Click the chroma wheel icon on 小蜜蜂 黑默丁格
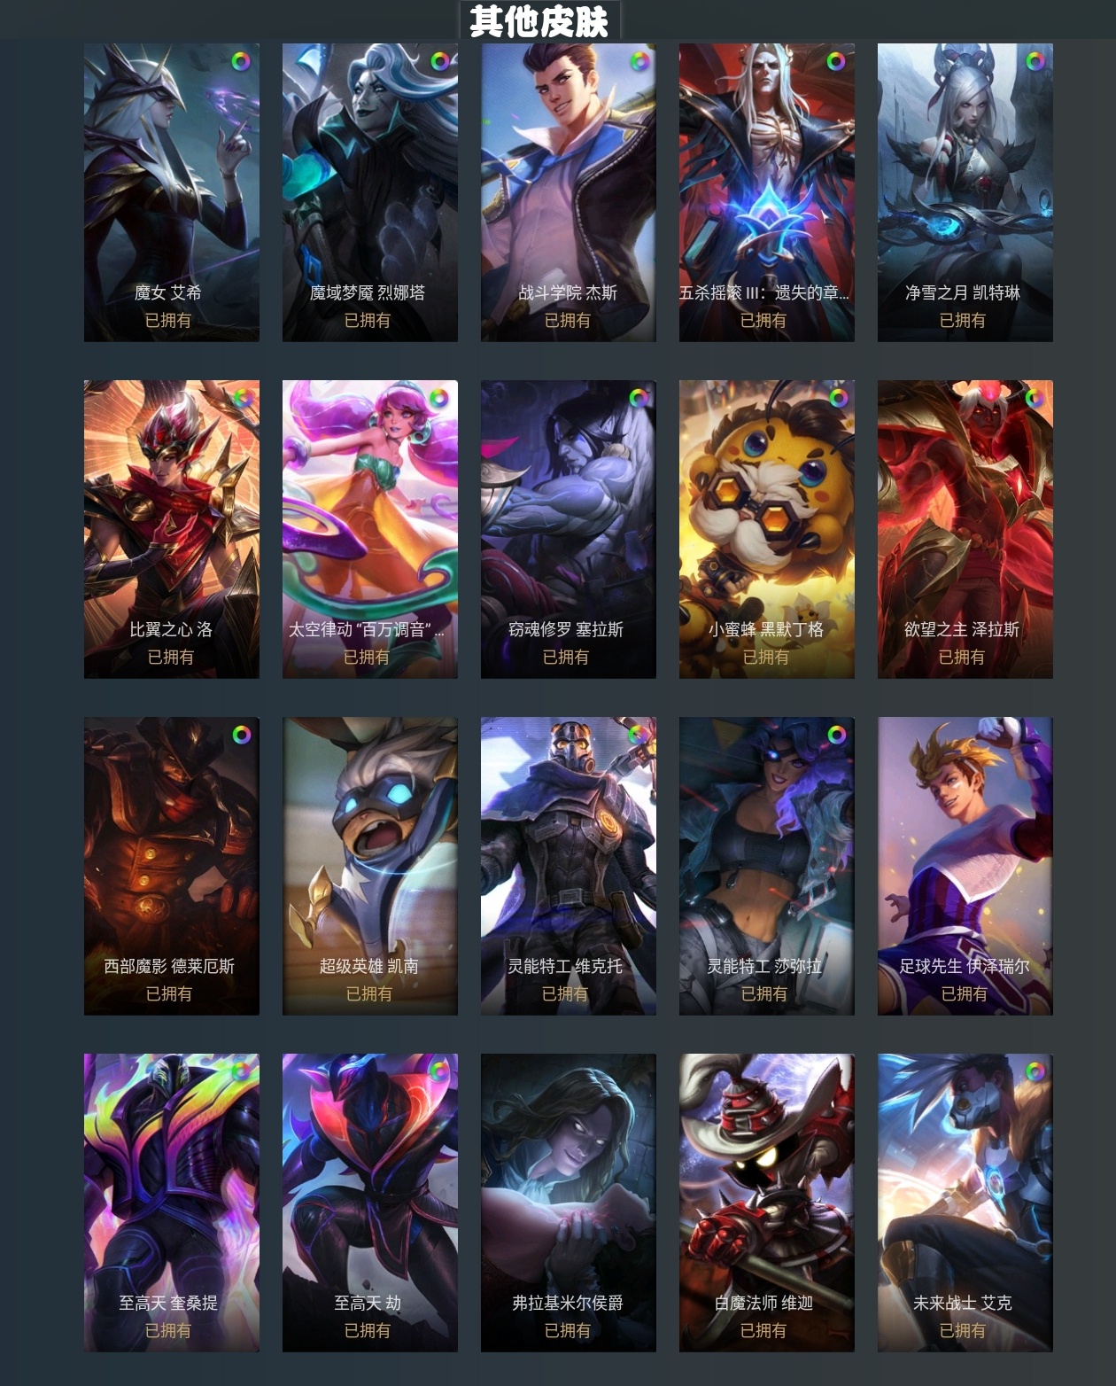 836,398
